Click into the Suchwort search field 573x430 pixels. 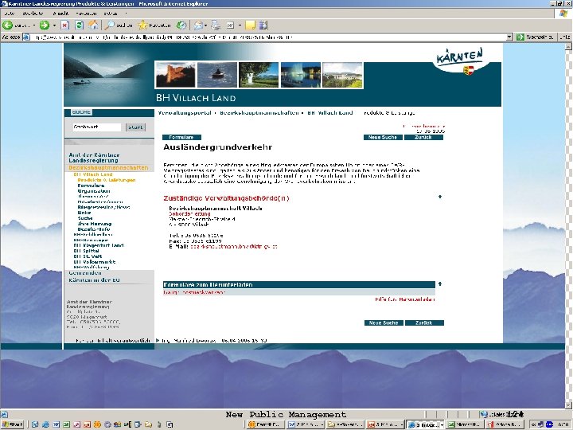97,127
